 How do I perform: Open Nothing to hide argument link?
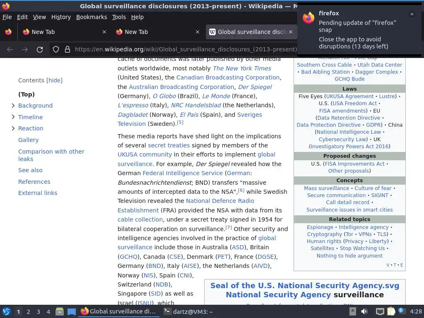[349, 256]
